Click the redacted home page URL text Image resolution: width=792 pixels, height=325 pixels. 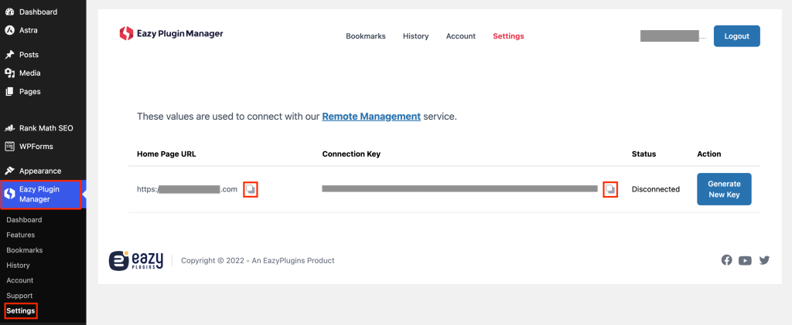pyautogui.click(x=187, y=189)
